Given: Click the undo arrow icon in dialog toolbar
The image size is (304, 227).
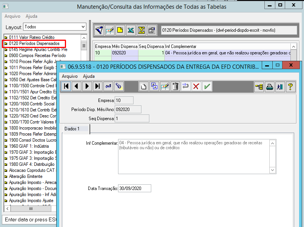Looking at the screenshot, I should tap(186, 86).
